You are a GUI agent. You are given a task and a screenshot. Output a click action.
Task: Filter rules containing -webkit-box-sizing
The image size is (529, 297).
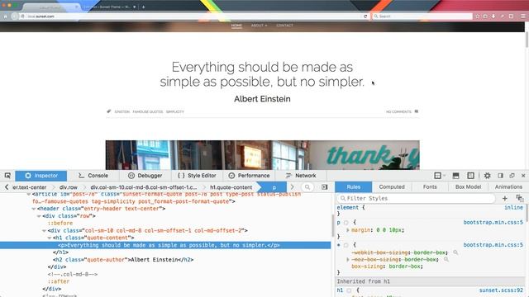click(x=455, y=252)
